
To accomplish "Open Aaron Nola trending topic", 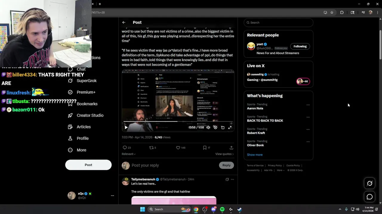I will (x=255, y=108).
